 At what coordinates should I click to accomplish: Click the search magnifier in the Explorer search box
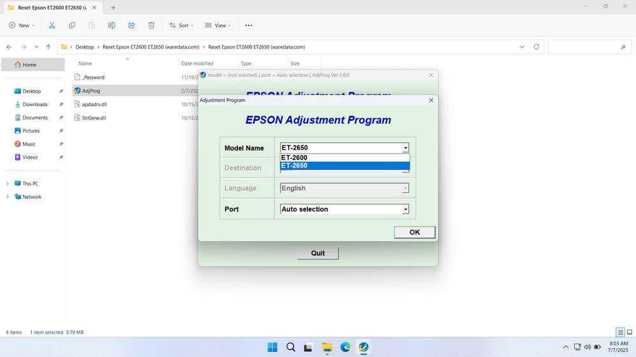coord(623,47)
